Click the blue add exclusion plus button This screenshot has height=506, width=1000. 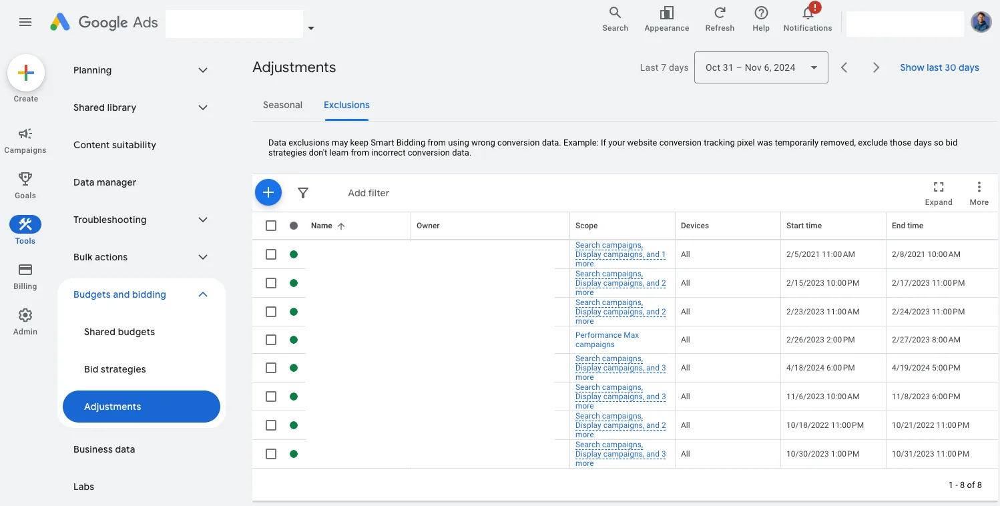(x=268, y=193)
